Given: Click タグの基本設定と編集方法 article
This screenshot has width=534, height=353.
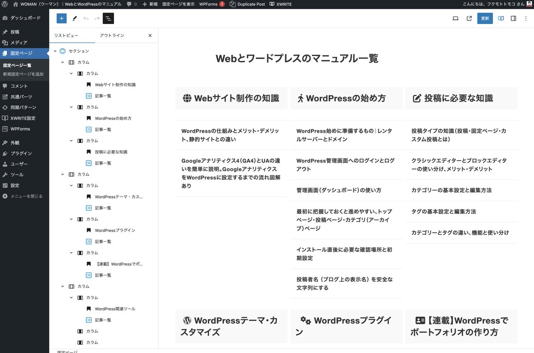Looking at the screenshot, I should click(x=444, y=211).
